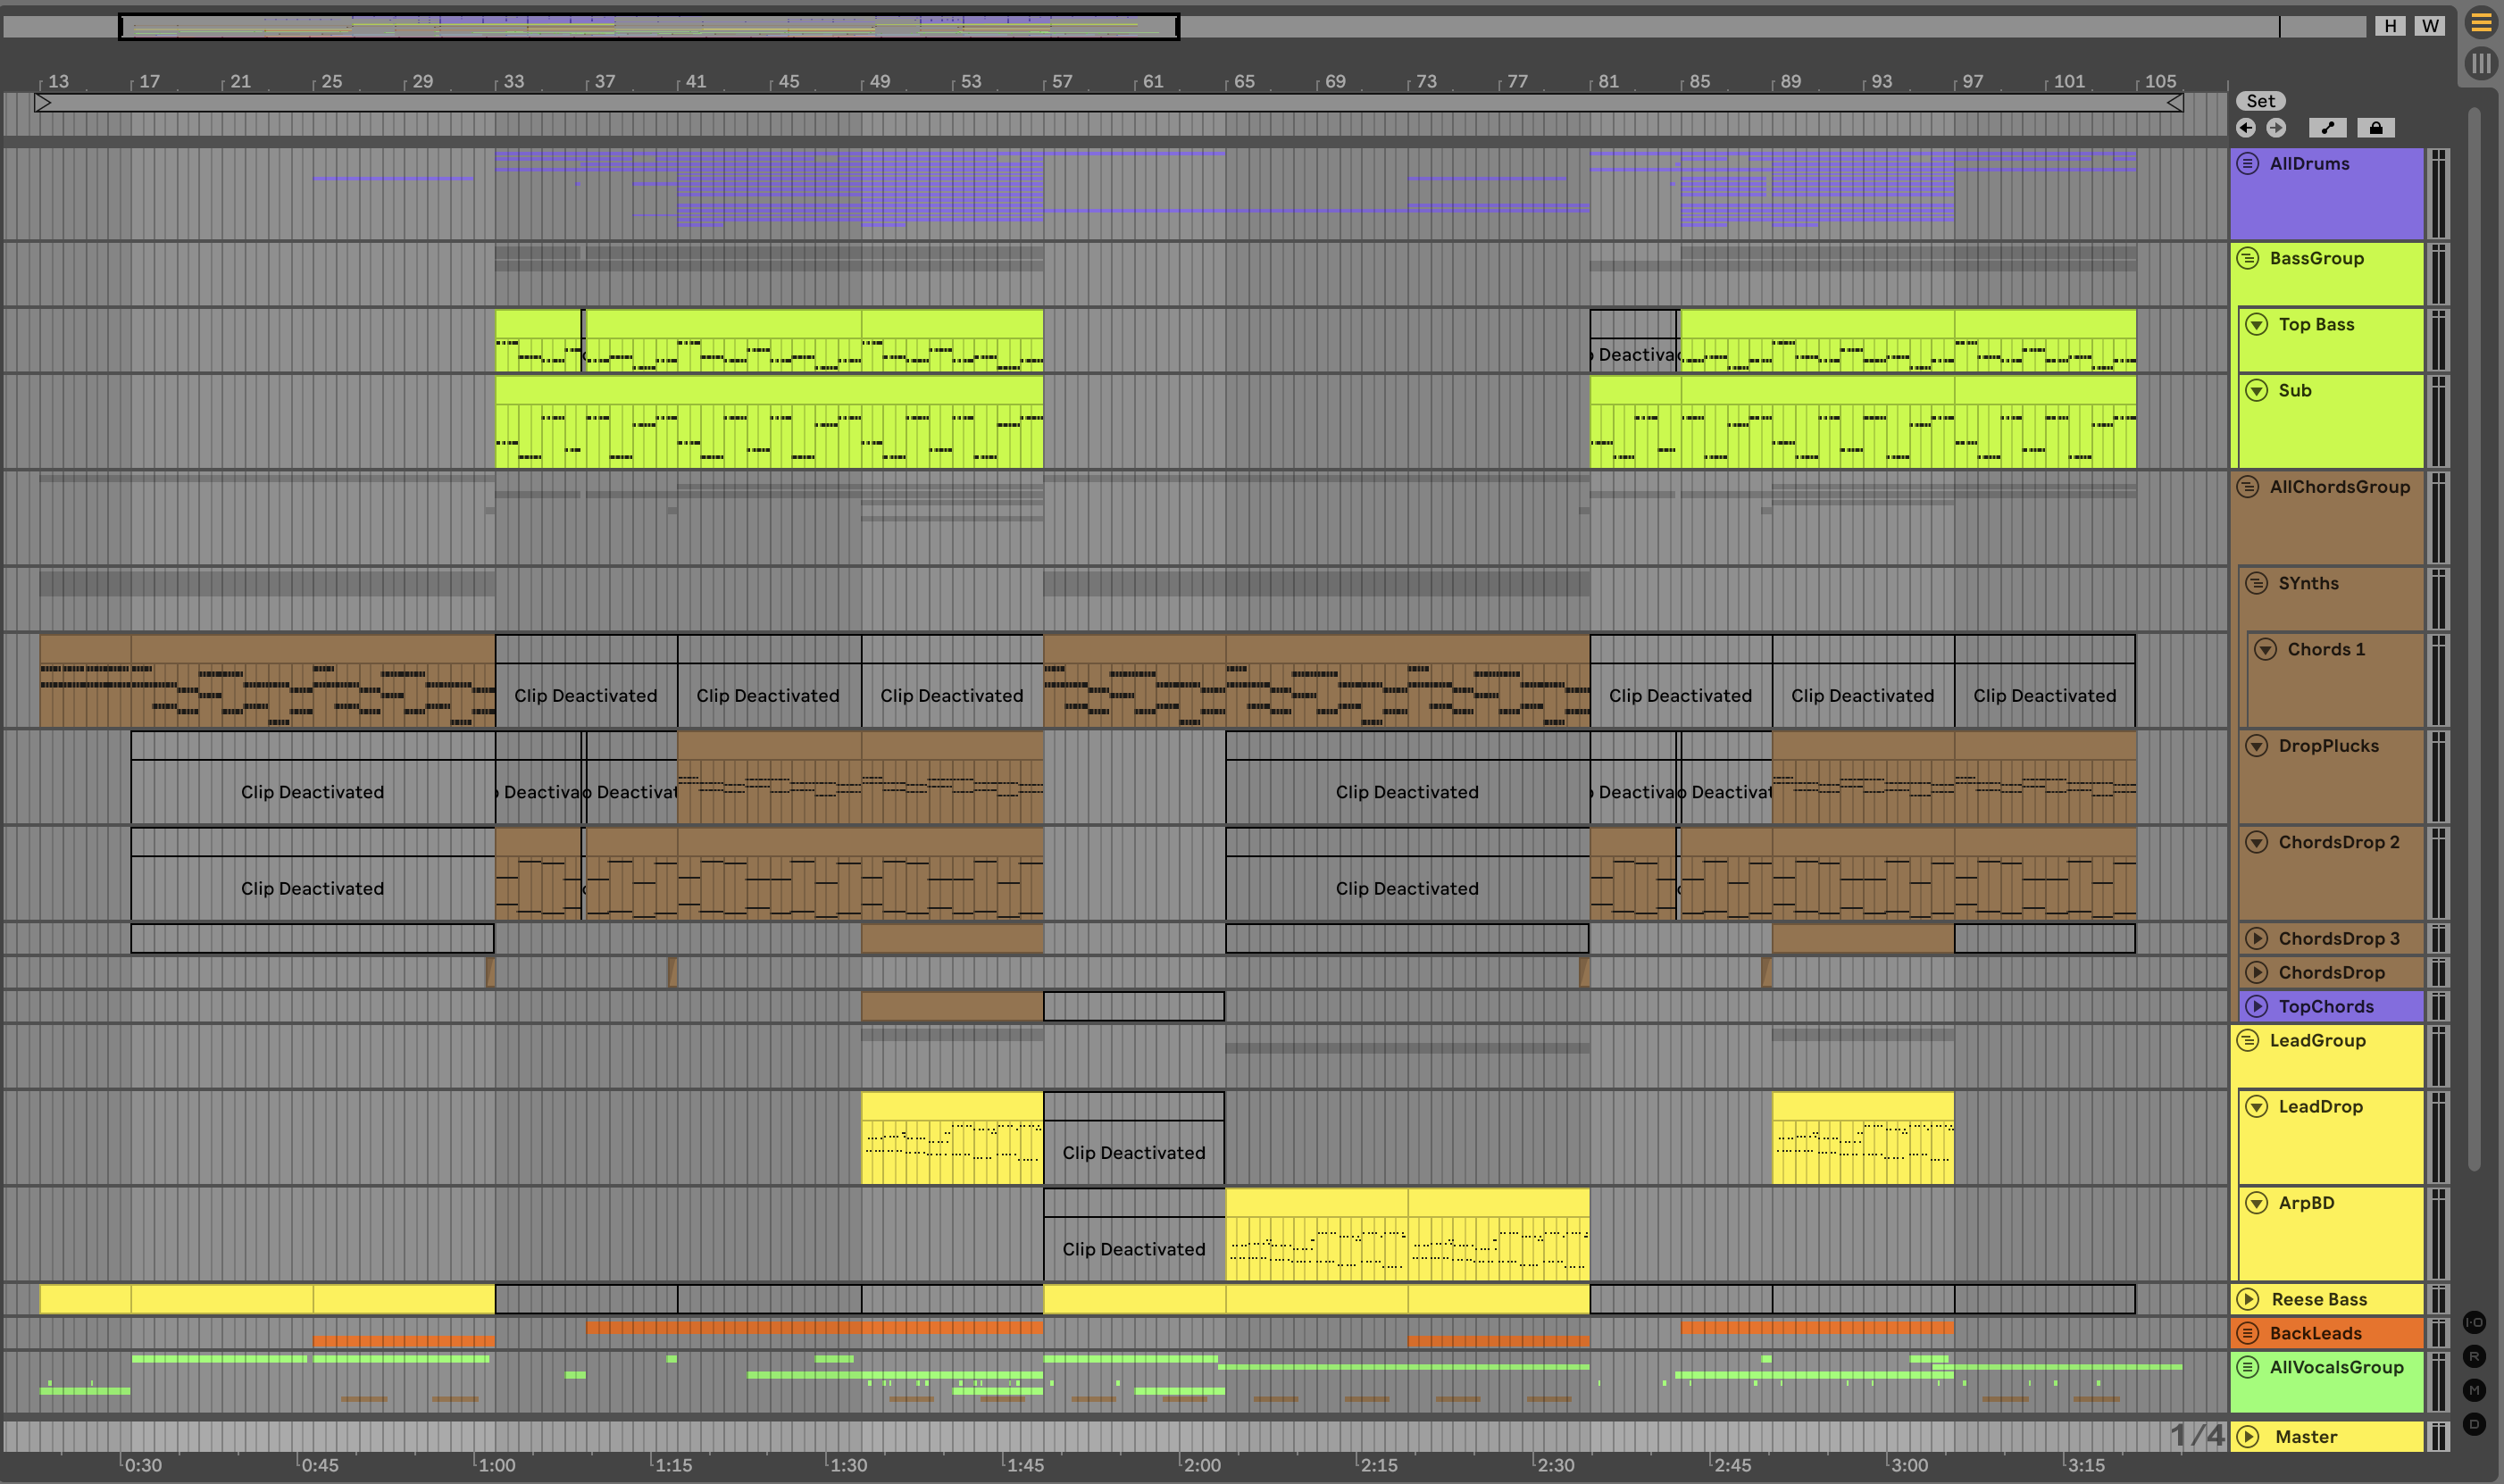Switch to Arrangement view with the orange lines icon
Viewport: 2504px width, 1484px height.
click(2481, 22)
